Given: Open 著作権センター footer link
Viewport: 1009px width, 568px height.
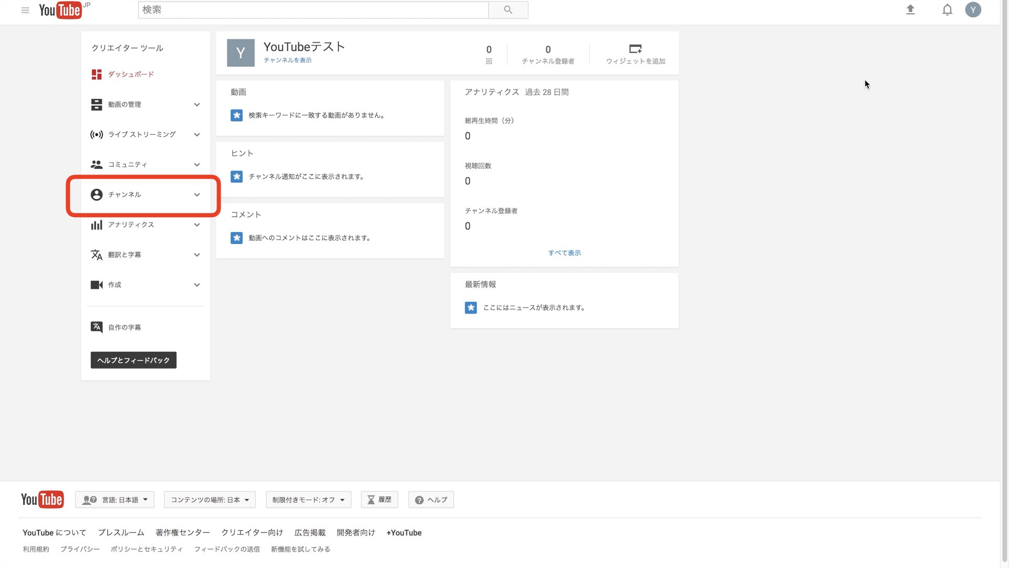Looking at the screenshot, I should pyautogui.click(x=182, y=533).
